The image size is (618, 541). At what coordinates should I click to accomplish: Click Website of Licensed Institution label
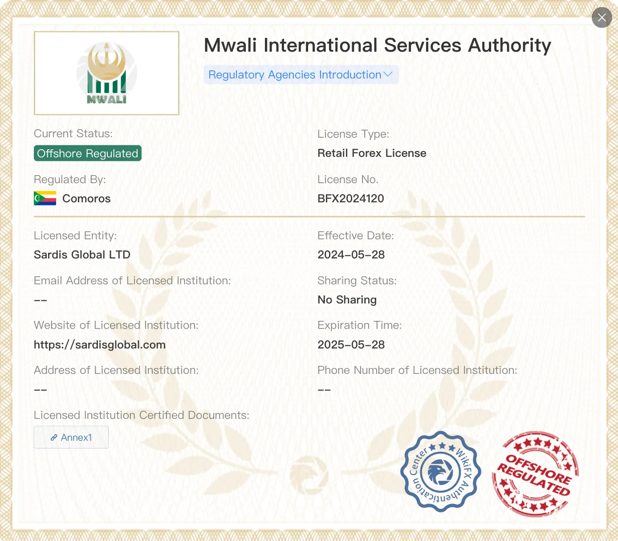click(116, 325)
